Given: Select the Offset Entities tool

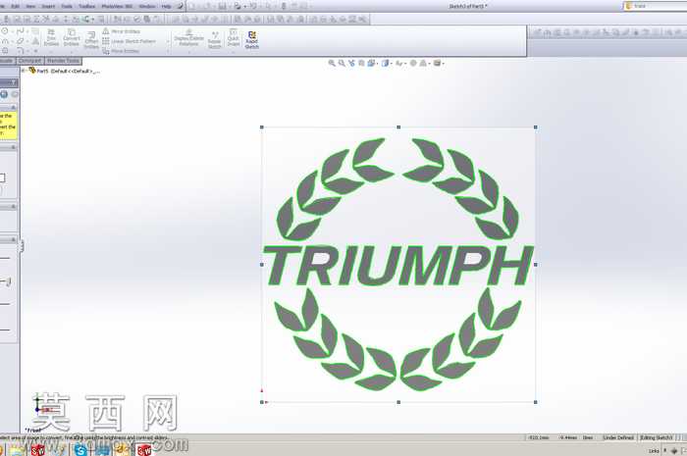Looking at the screenshot, I should click(91, 40).
